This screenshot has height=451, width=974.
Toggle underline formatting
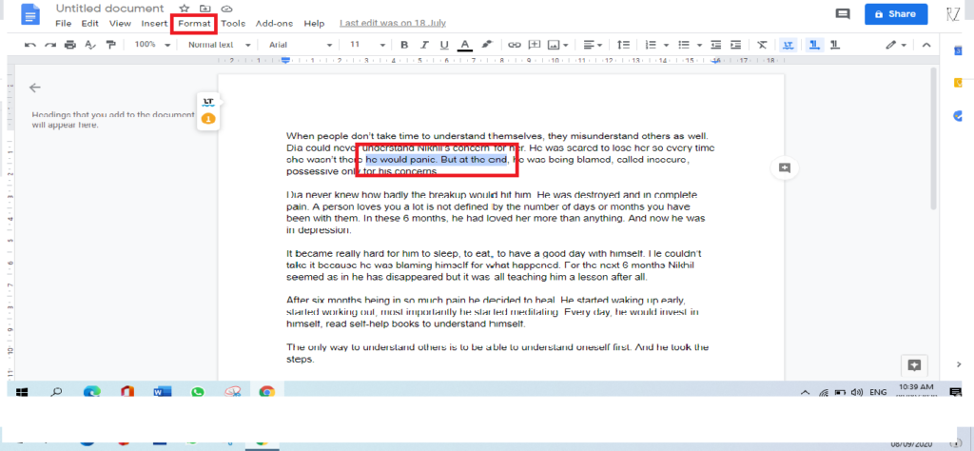click(444, 45)
